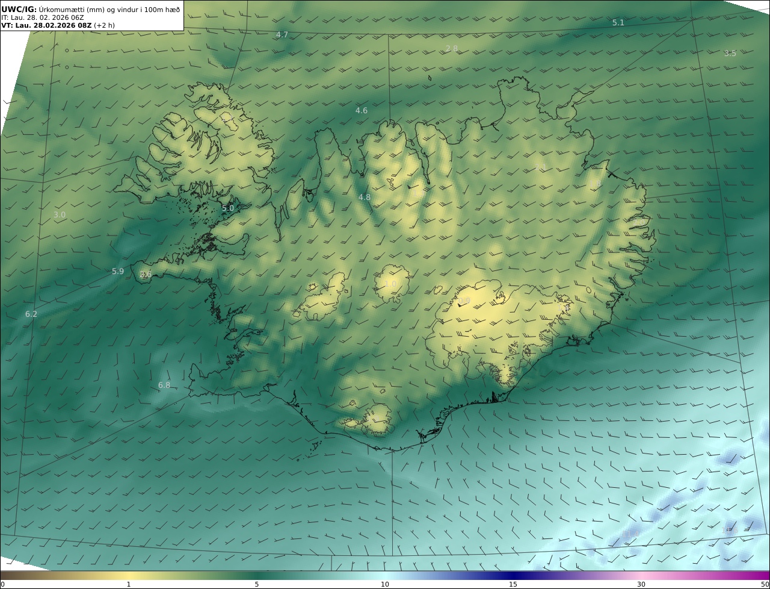Select the 2.8 value label on the map

click(452, 48)
